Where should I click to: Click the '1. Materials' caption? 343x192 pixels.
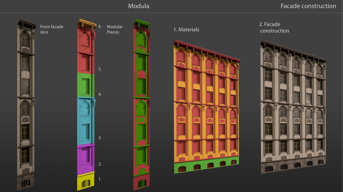(x=186, y=29)
